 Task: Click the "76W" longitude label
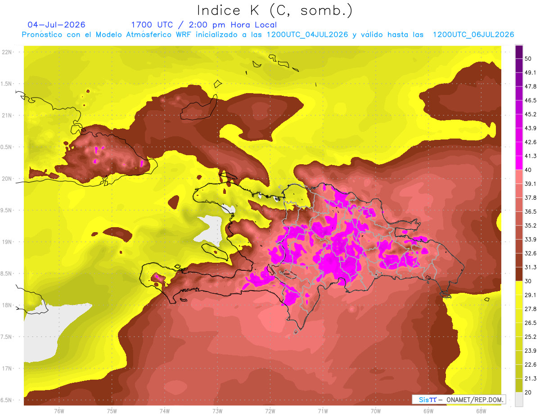pos(59,411)
